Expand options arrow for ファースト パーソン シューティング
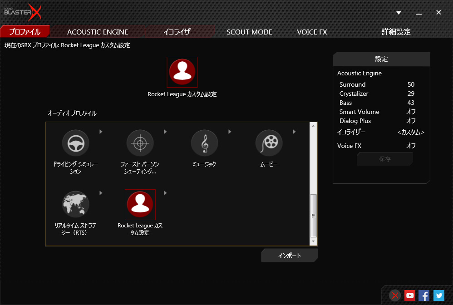Image resolution: width=453 pixels, height=305 pixels. [165, 132]
